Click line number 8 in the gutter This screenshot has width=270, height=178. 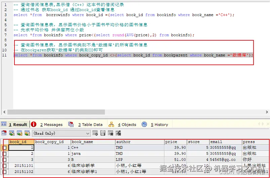pyautogui.click(x=5, y=40)
